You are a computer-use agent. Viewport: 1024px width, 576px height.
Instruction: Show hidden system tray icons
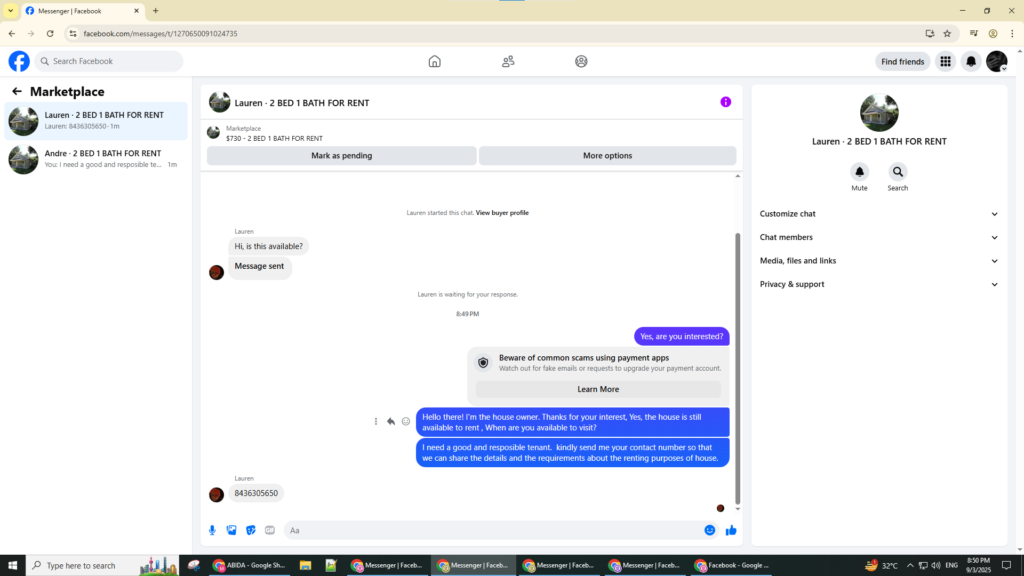(x=910, y=565)
